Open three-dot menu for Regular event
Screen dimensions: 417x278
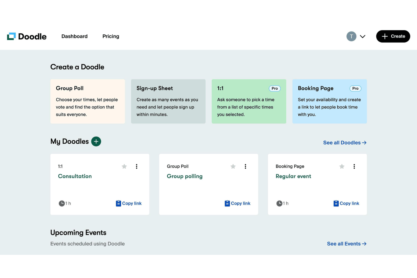tap(354, 166)
